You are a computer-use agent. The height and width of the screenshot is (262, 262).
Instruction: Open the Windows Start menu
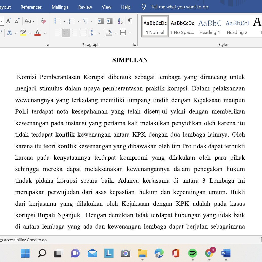pyautogui.click(x=25, y=253)
